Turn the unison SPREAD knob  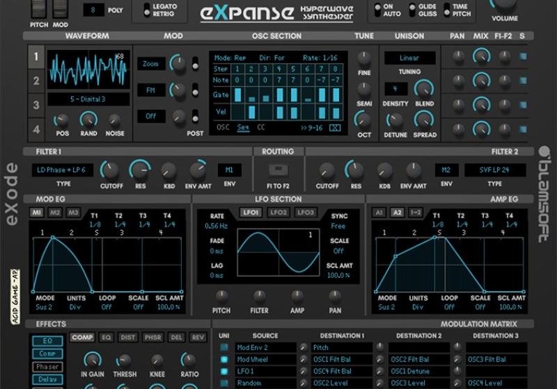pos(424,120)
